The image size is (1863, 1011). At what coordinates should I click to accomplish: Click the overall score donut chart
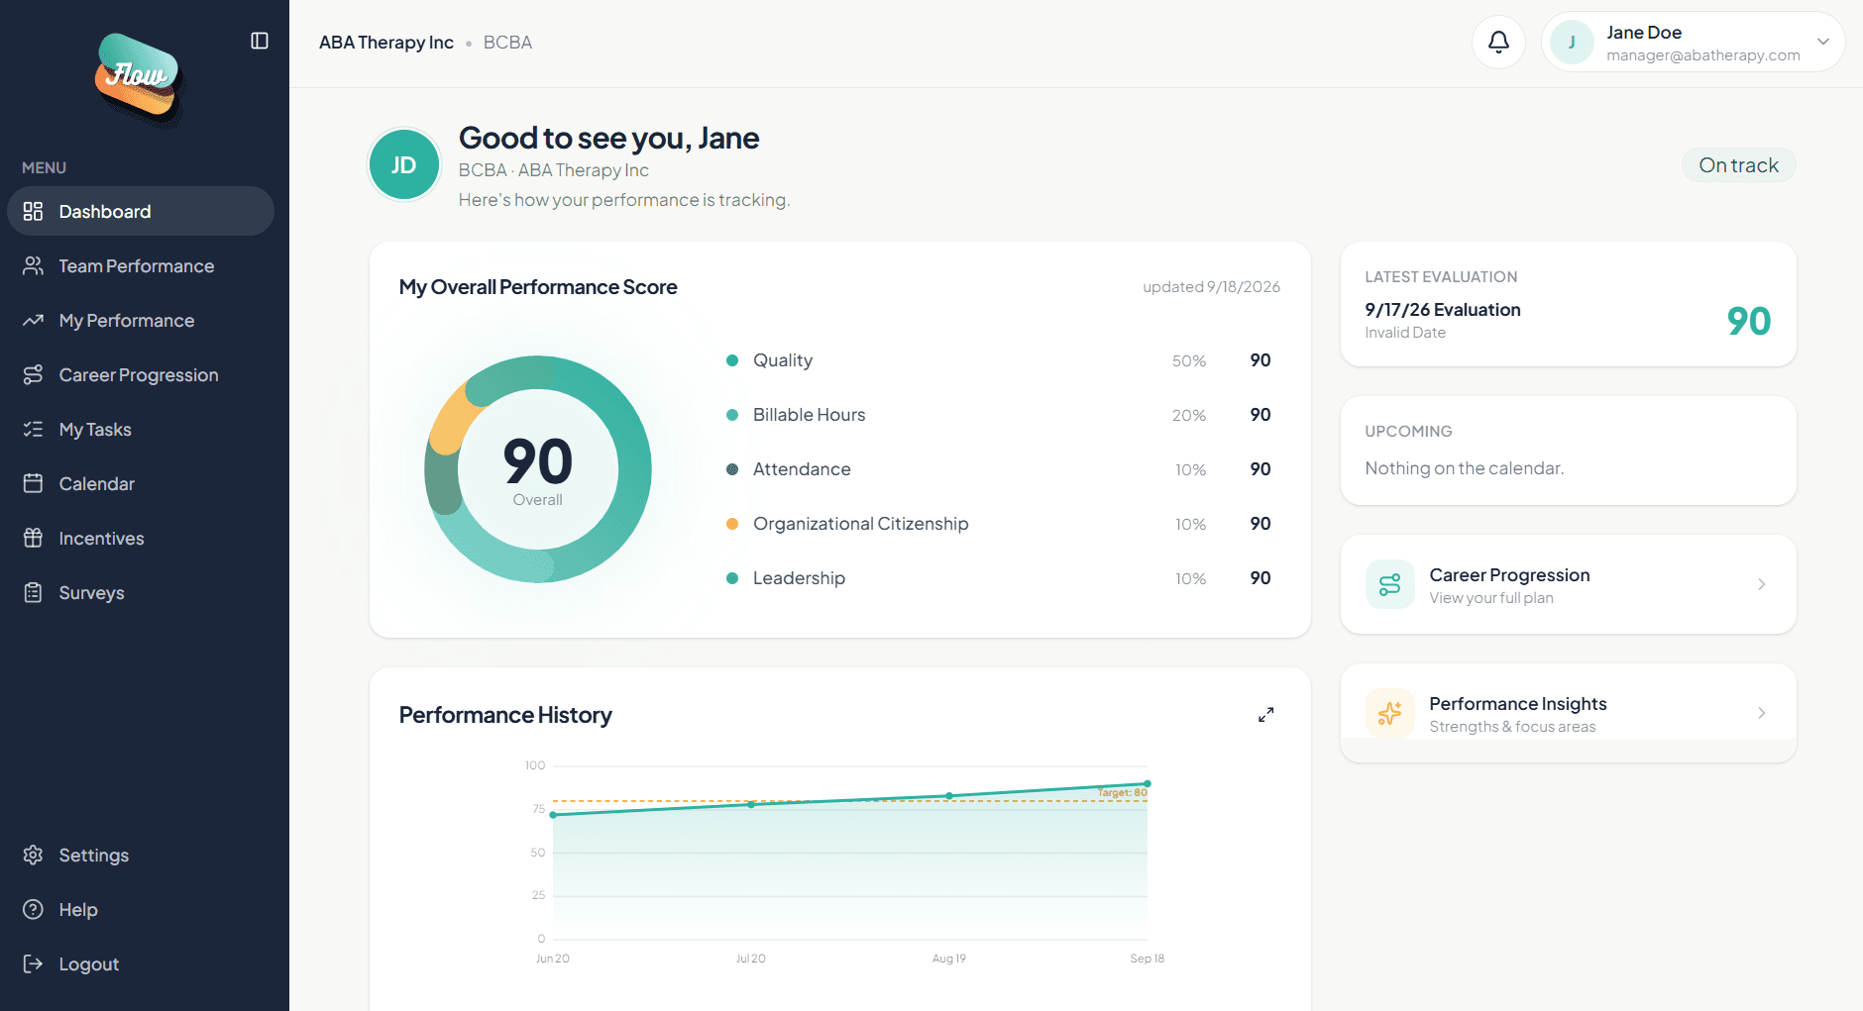coord(538,469)
